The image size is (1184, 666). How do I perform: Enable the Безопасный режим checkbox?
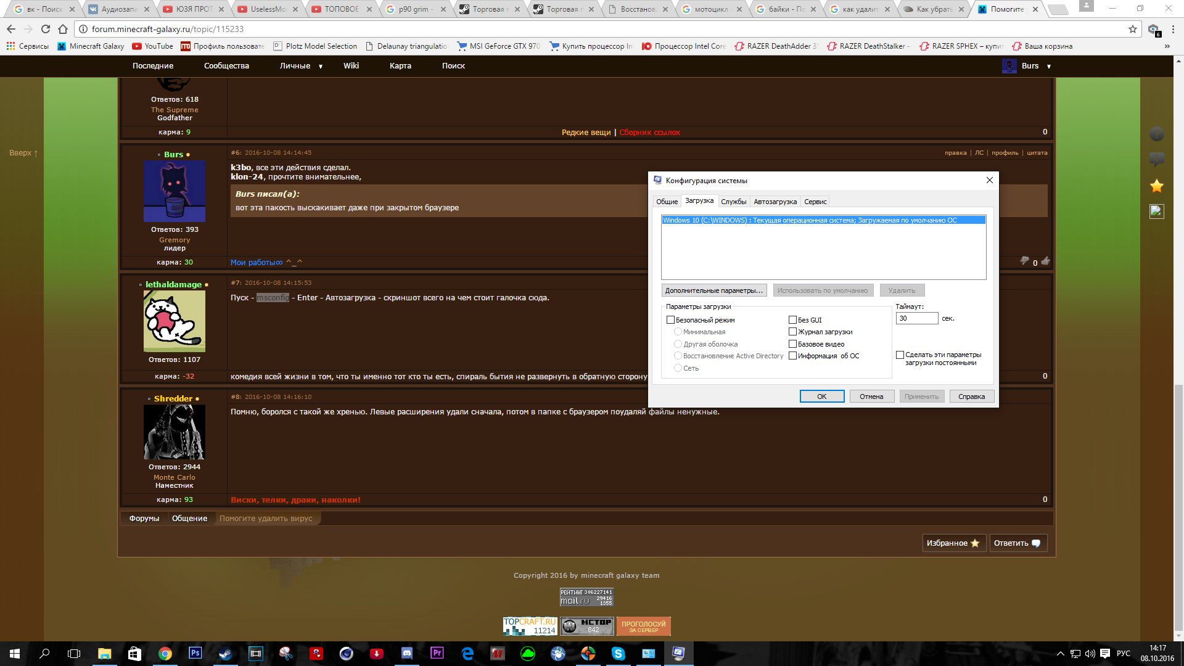click(670, 320)
